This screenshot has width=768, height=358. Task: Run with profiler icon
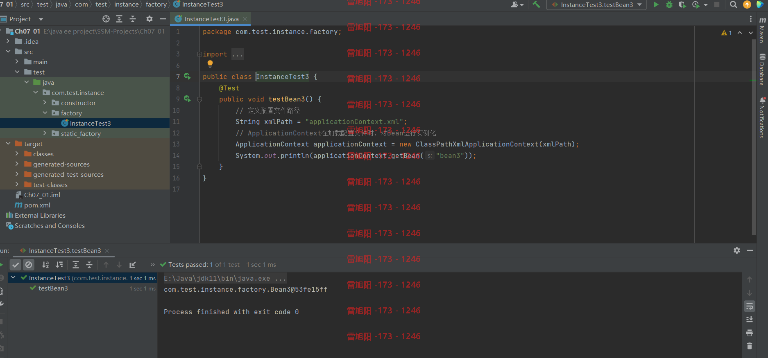(696, 5)
